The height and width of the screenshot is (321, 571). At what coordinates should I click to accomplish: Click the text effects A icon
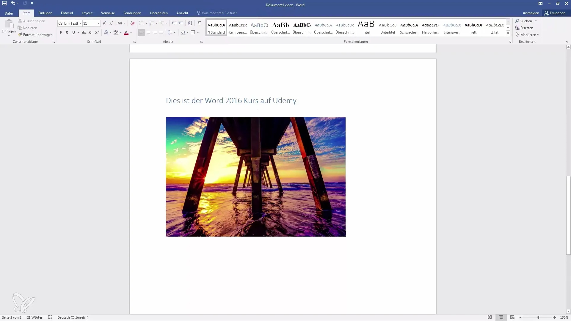pyautogui.click(x=106, y=32)
